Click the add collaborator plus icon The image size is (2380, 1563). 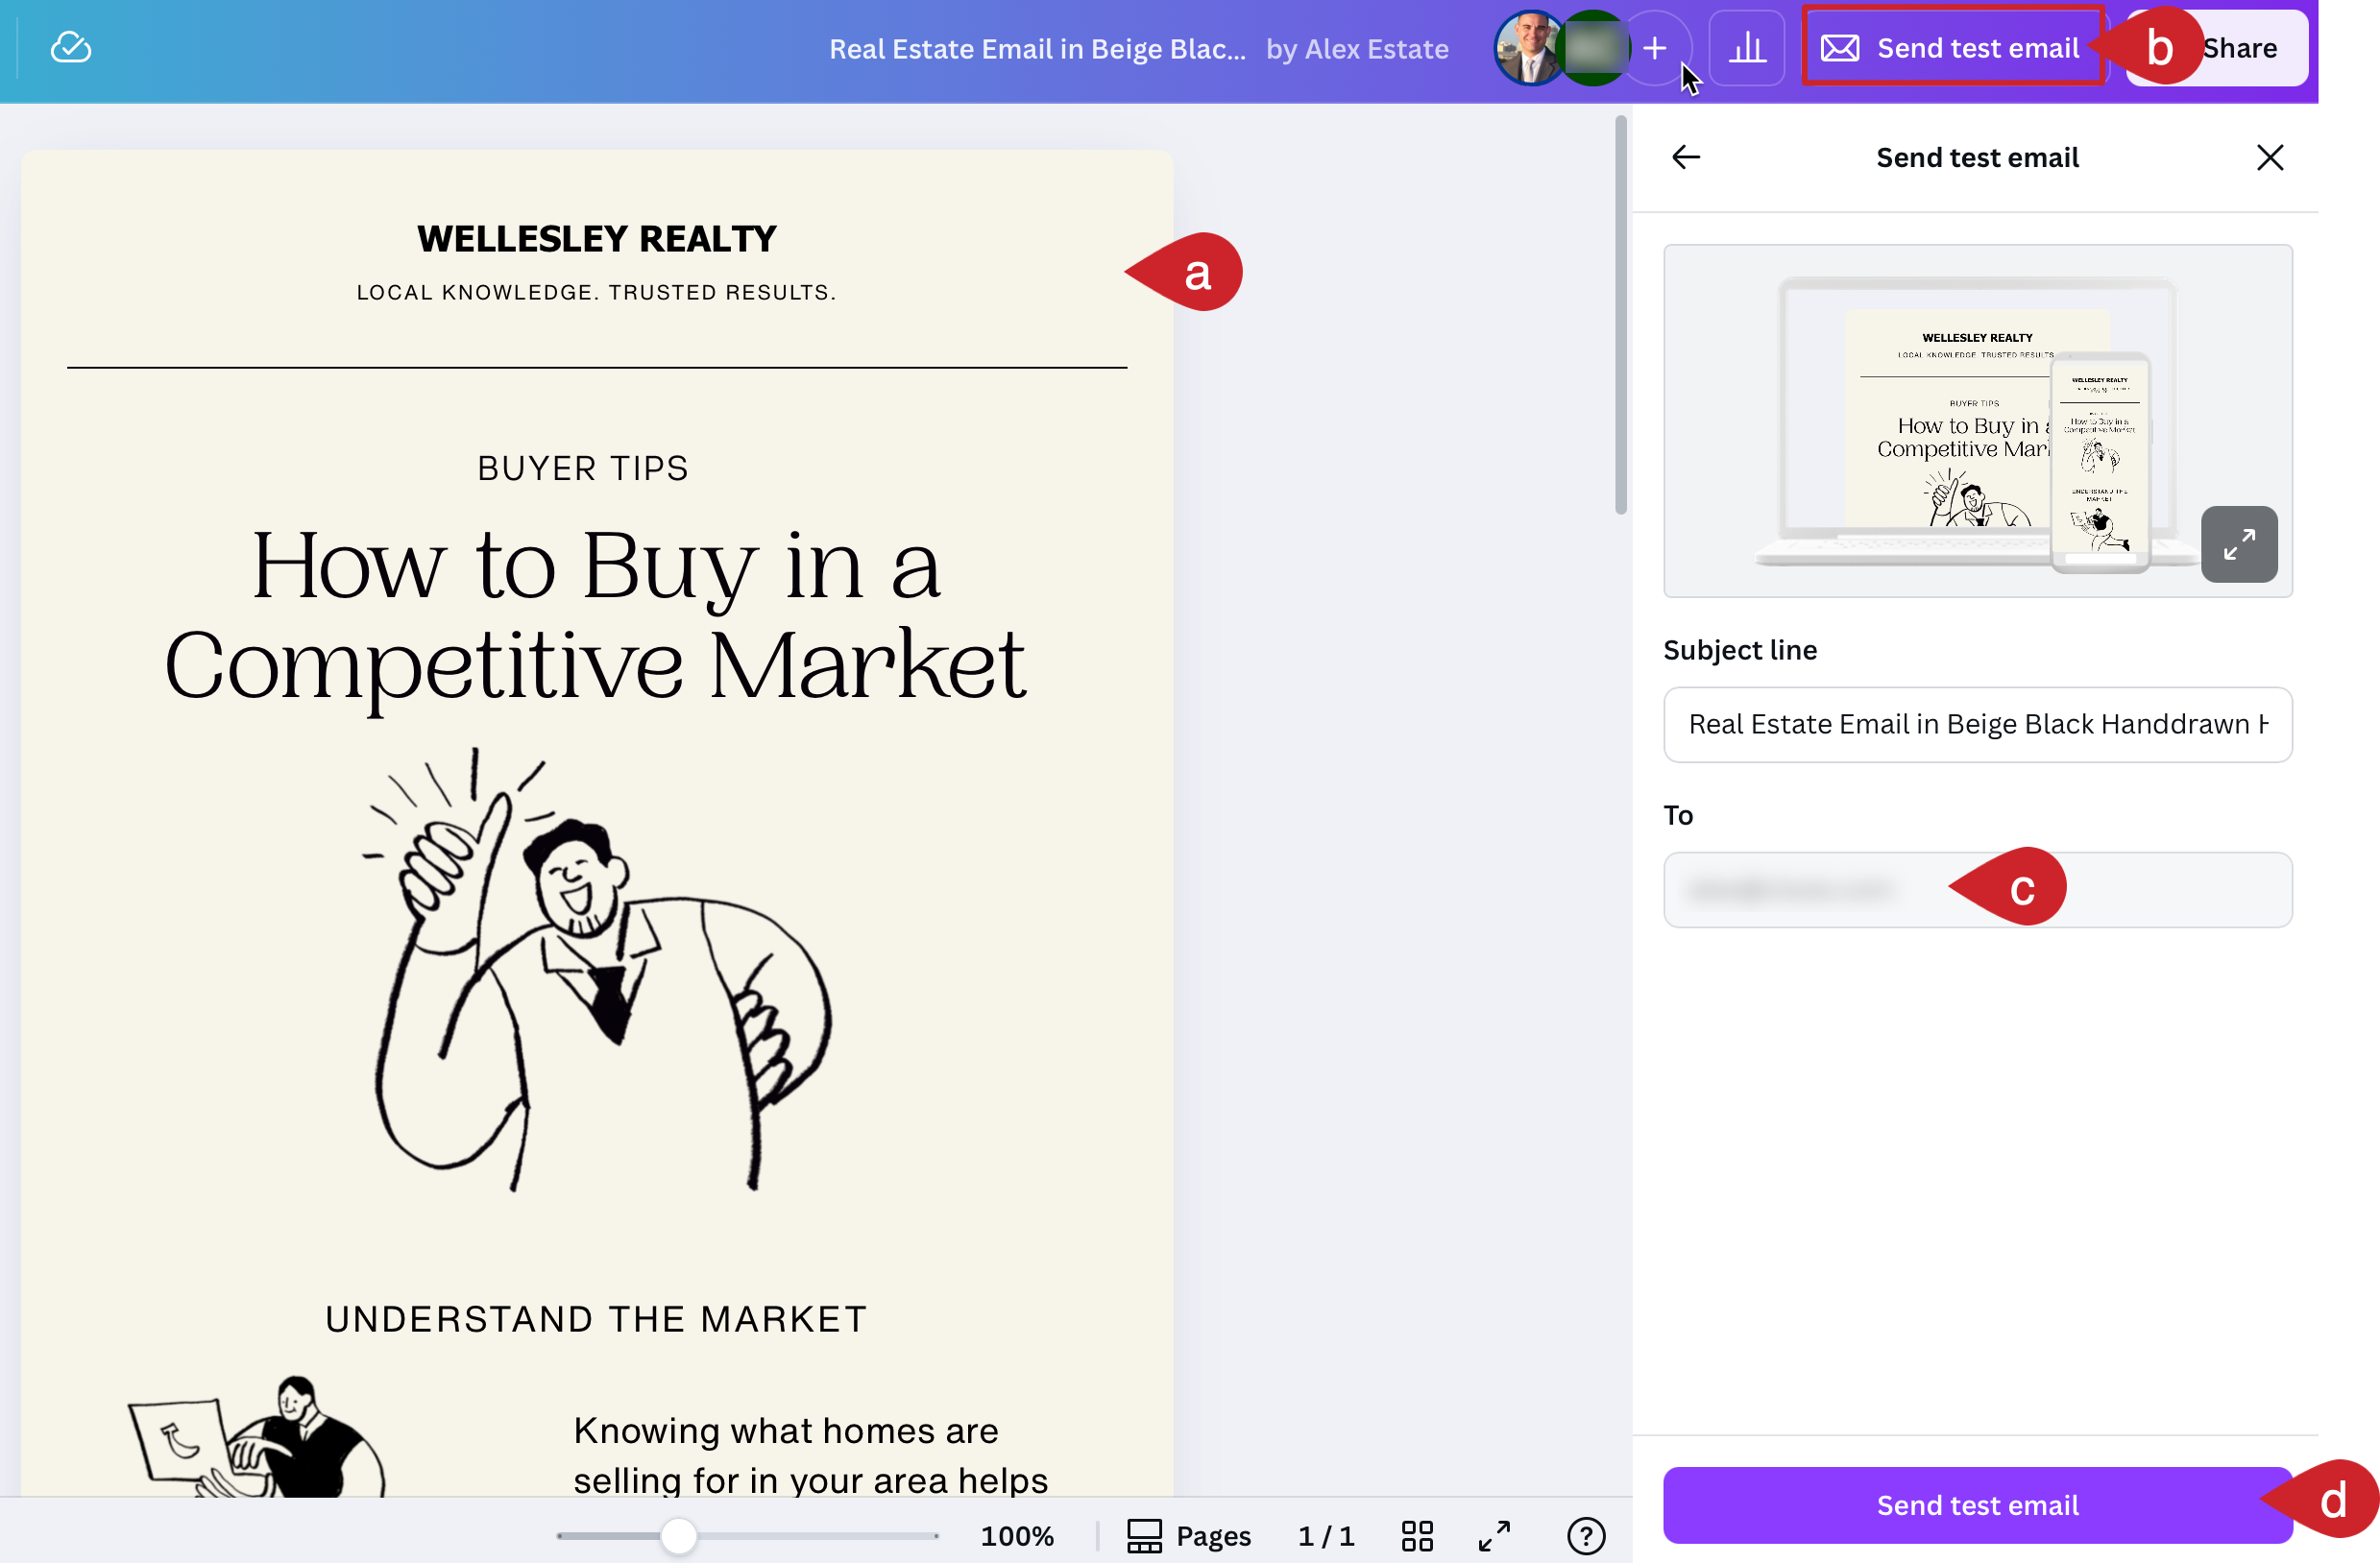[1654, 47]
